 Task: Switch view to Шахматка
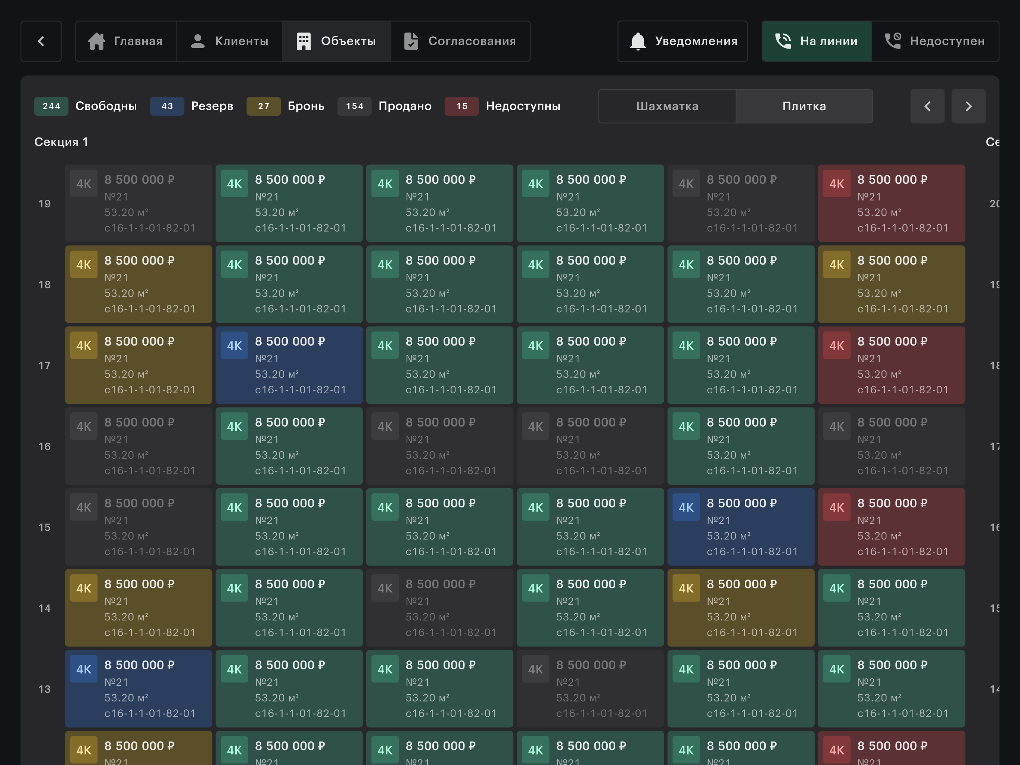(667, 106)
